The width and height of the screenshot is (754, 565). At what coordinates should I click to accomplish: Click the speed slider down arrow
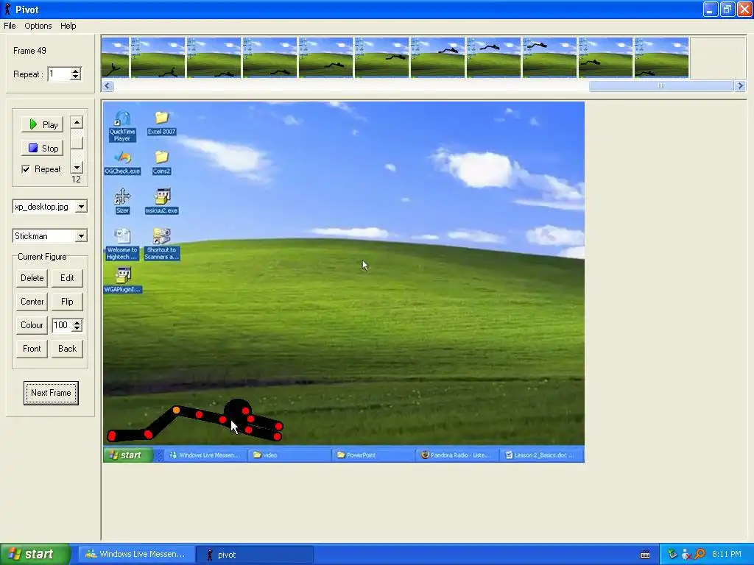(x=77, y=167)
